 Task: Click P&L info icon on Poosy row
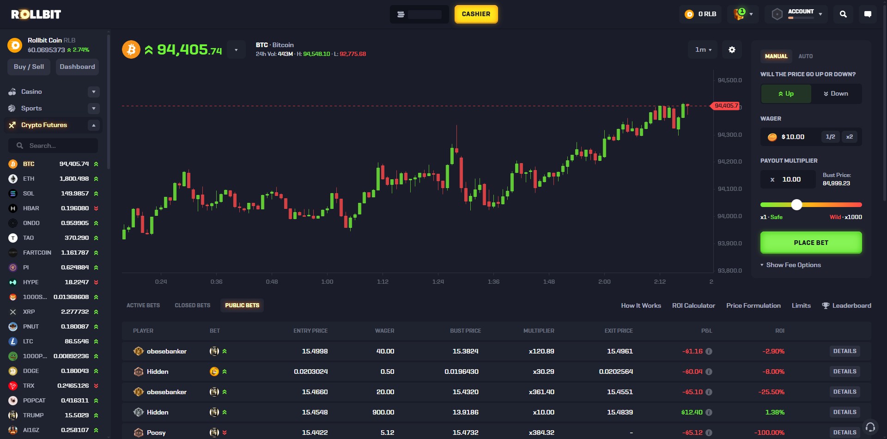pyautogui.click(x=709, y=433)
